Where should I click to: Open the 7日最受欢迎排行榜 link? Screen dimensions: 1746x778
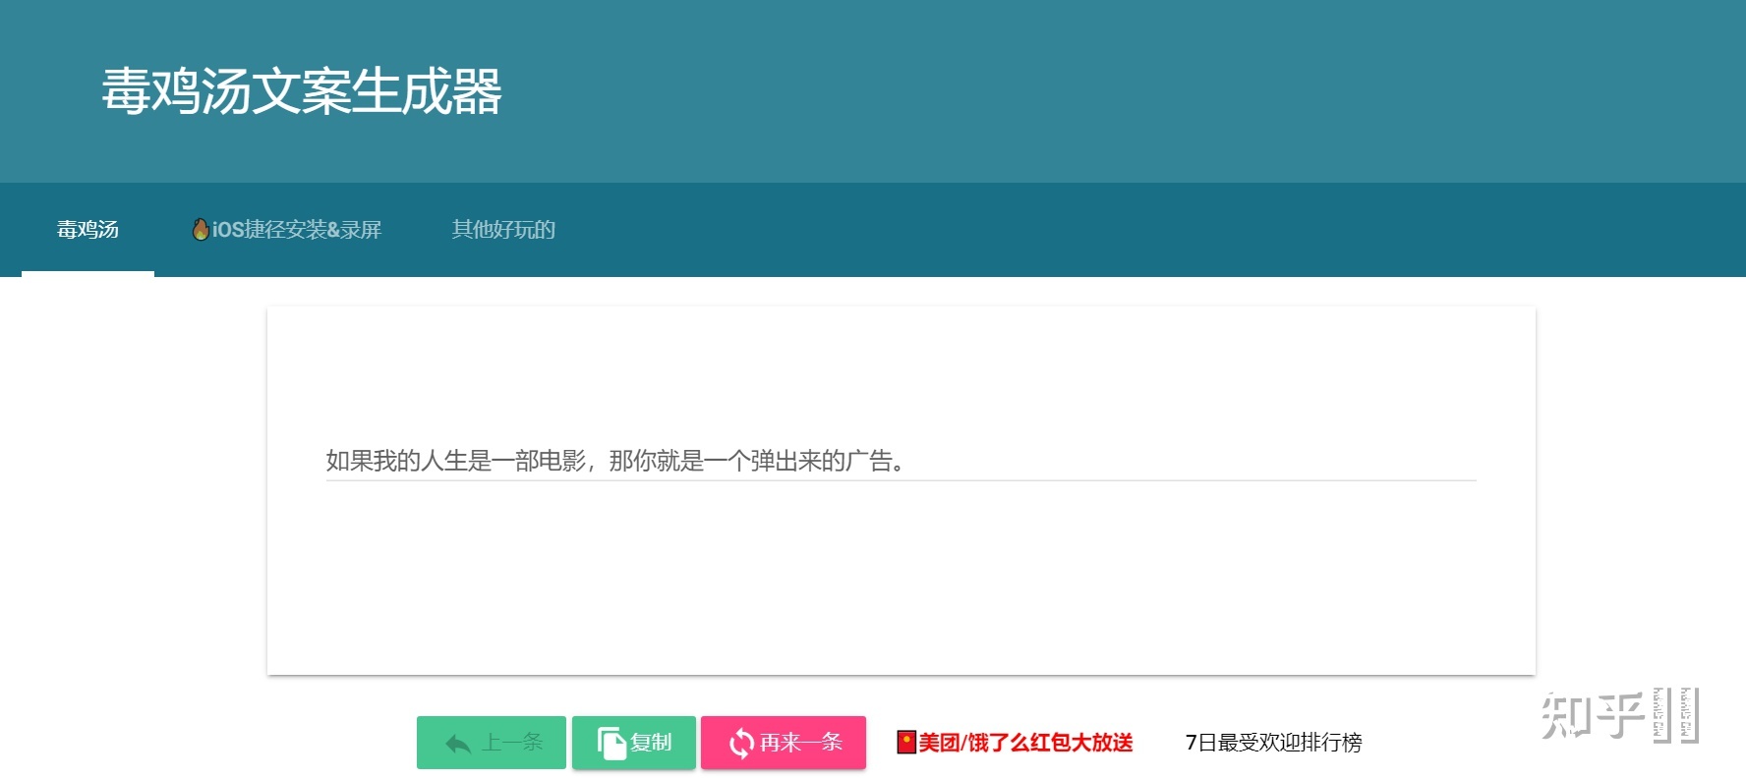[1273, 743]
